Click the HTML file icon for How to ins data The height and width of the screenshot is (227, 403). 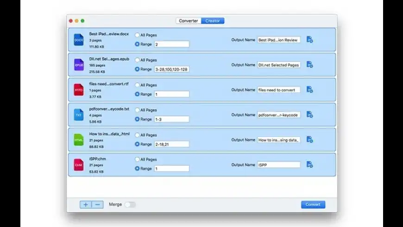click(79, 140)
